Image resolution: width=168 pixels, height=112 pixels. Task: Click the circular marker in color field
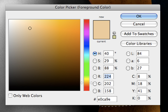pyautogui.click(x=30, y=28)
